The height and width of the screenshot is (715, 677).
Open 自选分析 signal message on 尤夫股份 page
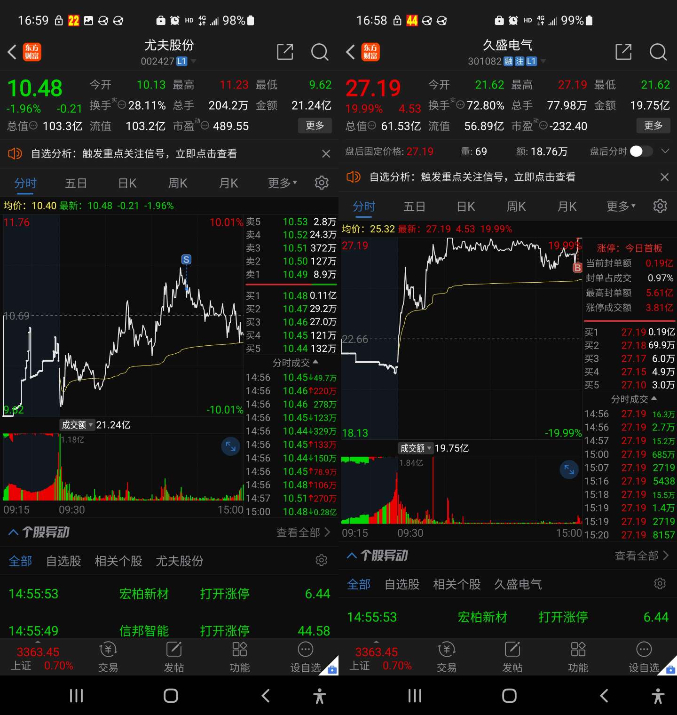134,153
